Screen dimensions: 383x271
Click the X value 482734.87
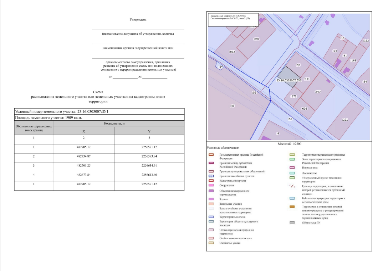pos(83,156)
